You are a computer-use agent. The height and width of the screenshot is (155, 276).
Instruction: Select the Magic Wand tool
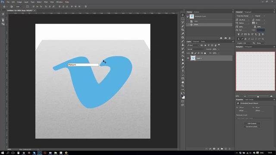[x=183, y=26]
